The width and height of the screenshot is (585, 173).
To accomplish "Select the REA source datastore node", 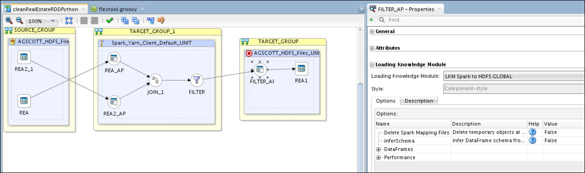I will click(x=24, y=100).
